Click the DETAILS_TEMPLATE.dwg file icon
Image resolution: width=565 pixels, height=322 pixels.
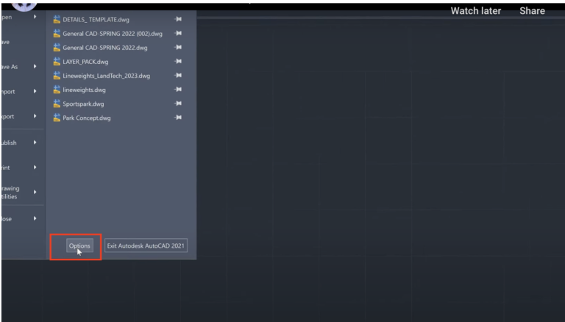click(58, 19)
